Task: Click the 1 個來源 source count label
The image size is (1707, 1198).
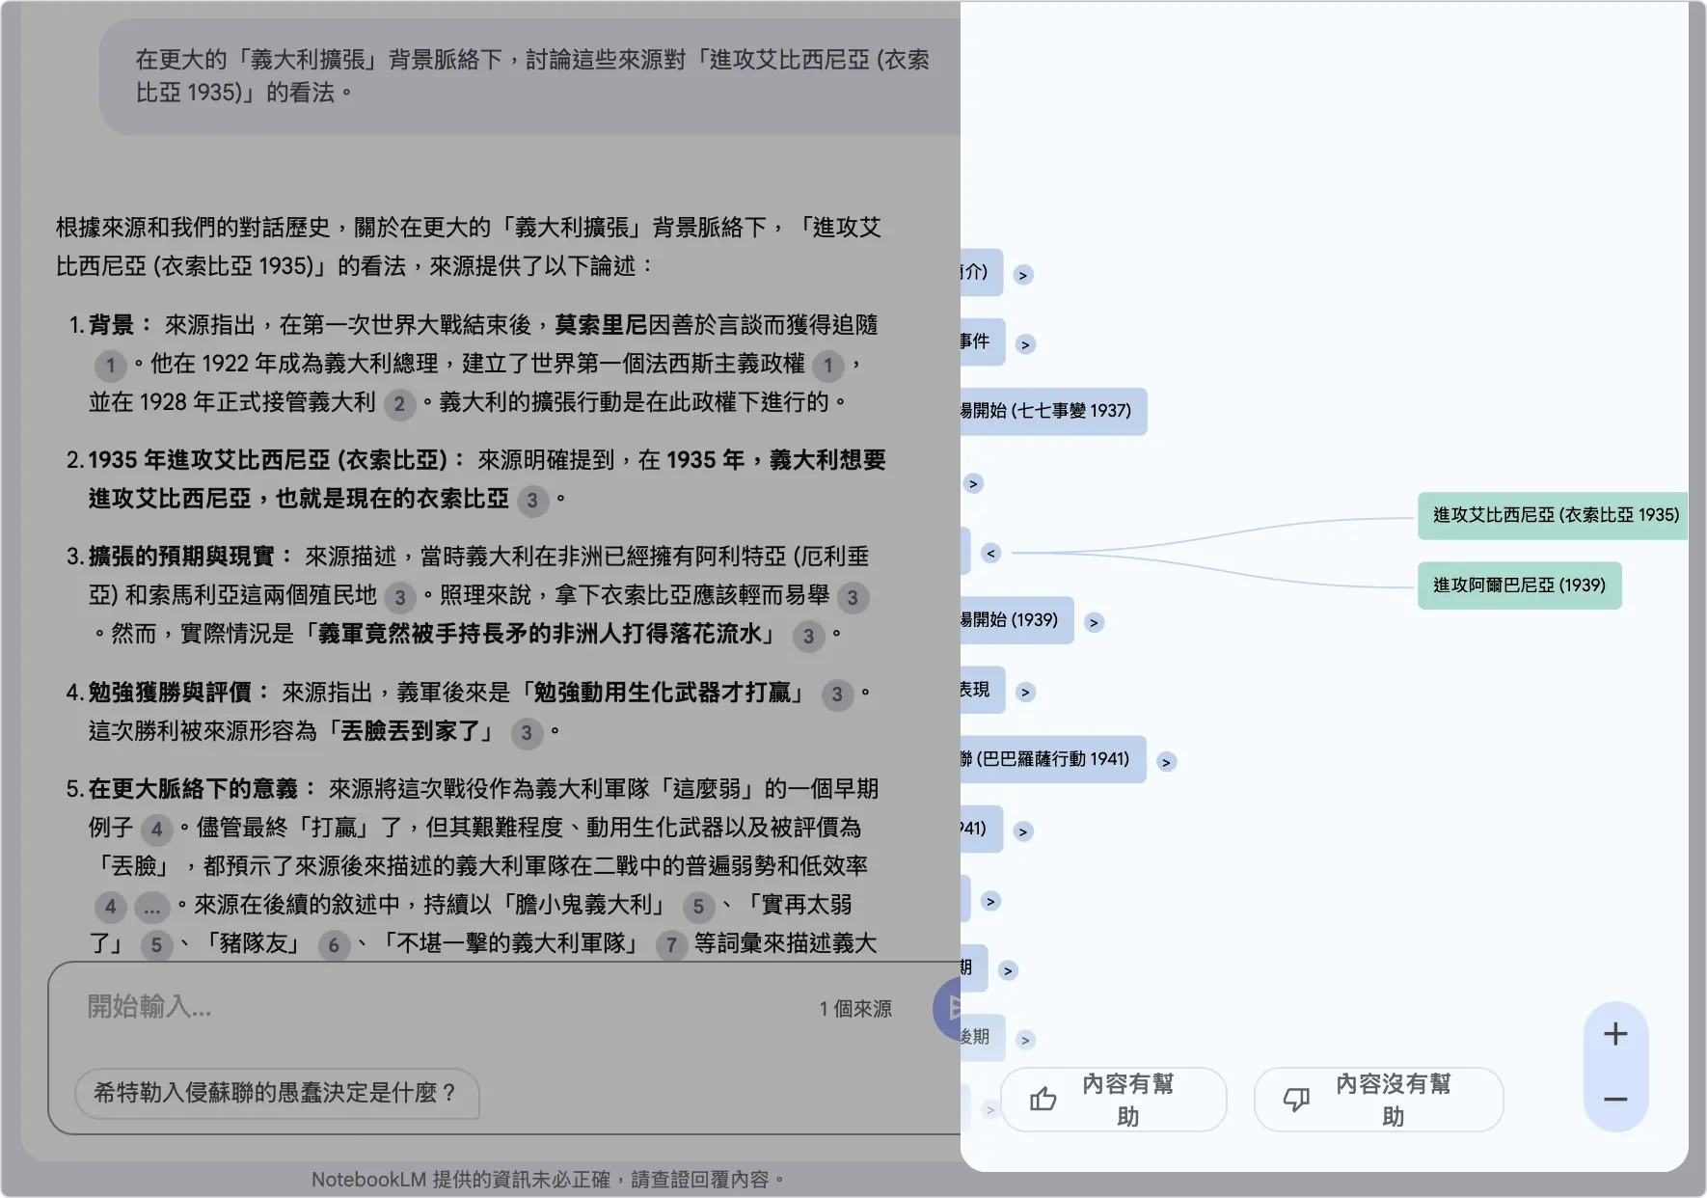Action: coord(855,1009)
